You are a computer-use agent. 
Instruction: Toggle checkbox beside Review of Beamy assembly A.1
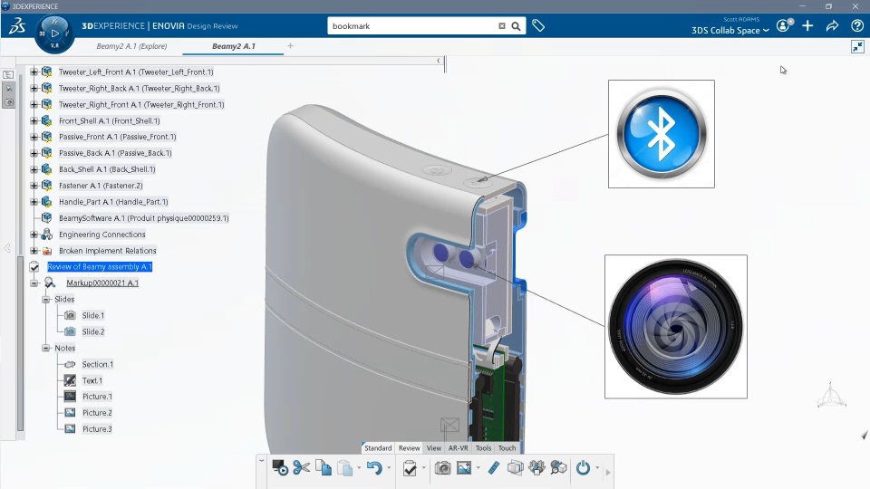click(x=34, y=267)
